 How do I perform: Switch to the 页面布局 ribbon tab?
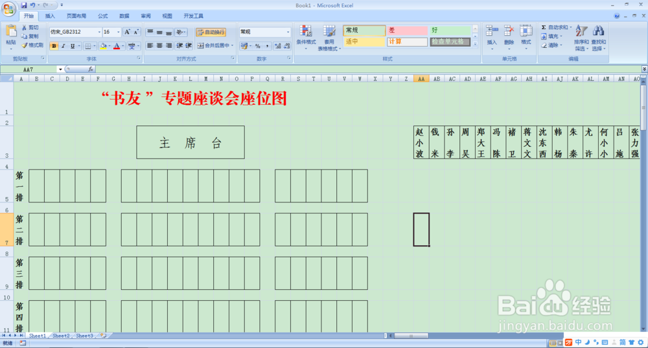tap(76, 16)
